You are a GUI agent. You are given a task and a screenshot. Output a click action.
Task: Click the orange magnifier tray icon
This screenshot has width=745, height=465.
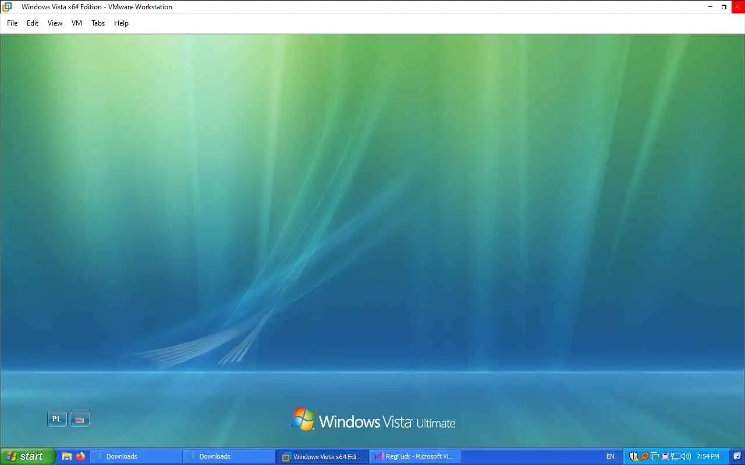[644, 456]
